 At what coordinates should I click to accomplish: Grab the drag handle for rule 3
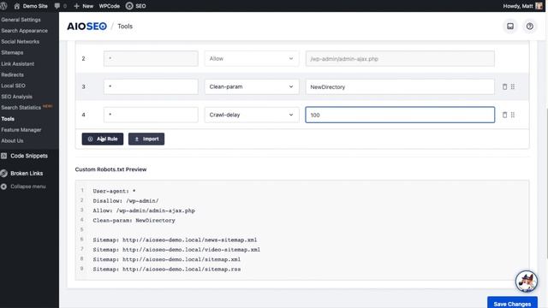[512, 86]
